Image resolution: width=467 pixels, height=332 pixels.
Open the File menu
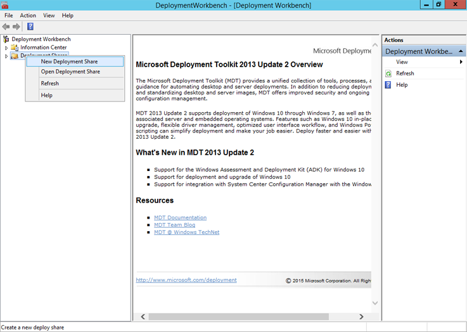pos(9,15)
